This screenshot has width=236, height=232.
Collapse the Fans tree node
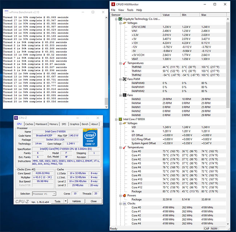[121, 95]
